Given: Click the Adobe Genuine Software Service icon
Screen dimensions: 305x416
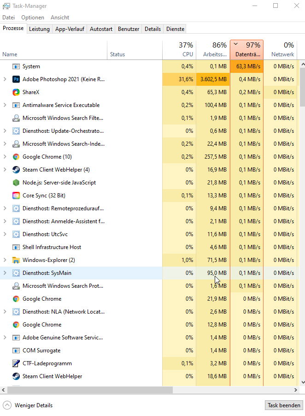Looking at the screenshot, I should pos(16,338).
